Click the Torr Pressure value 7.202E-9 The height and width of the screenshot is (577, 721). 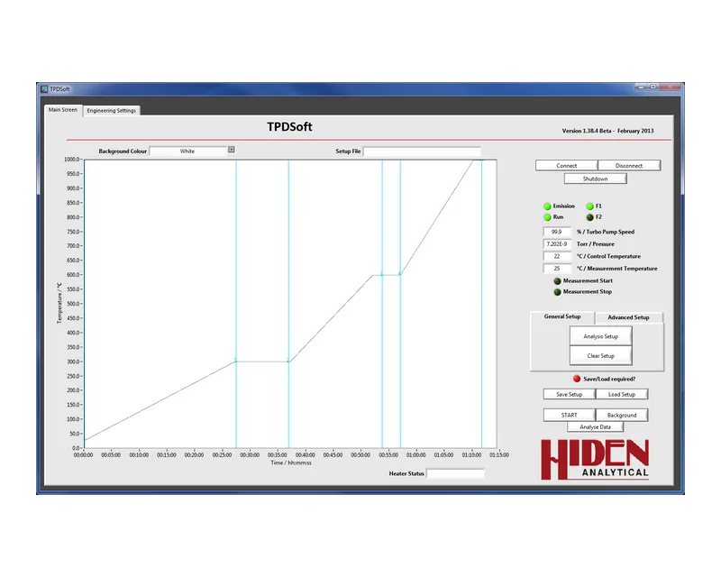tap(557, 244)
